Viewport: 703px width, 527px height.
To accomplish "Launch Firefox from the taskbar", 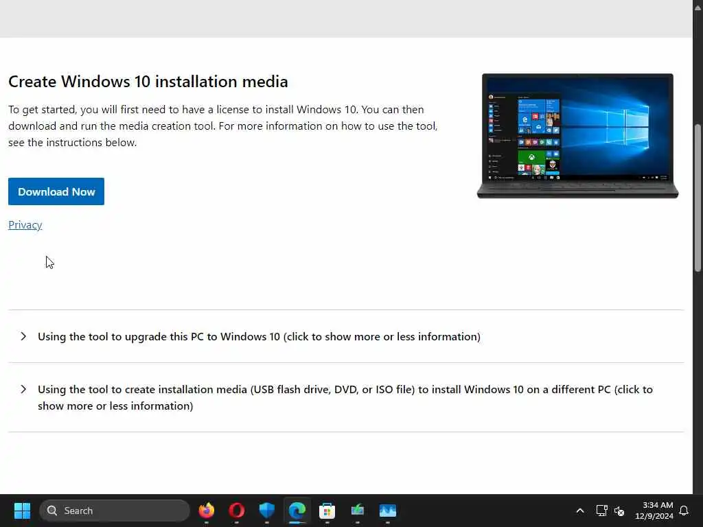I will pos(206,511).
